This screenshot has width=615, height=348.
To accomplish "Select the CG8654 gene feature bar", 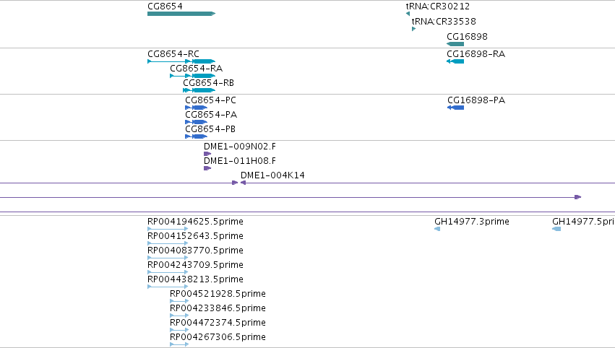I will 181,14.
